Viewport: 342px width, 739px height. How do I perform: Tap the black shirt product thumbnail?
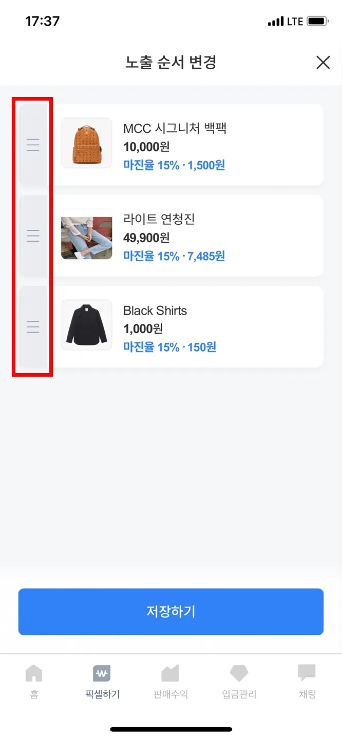(87, 325)
